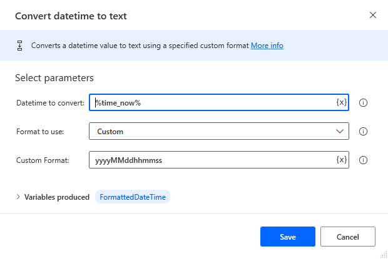Open variable picker for Datetime to convert

point(341,102)
